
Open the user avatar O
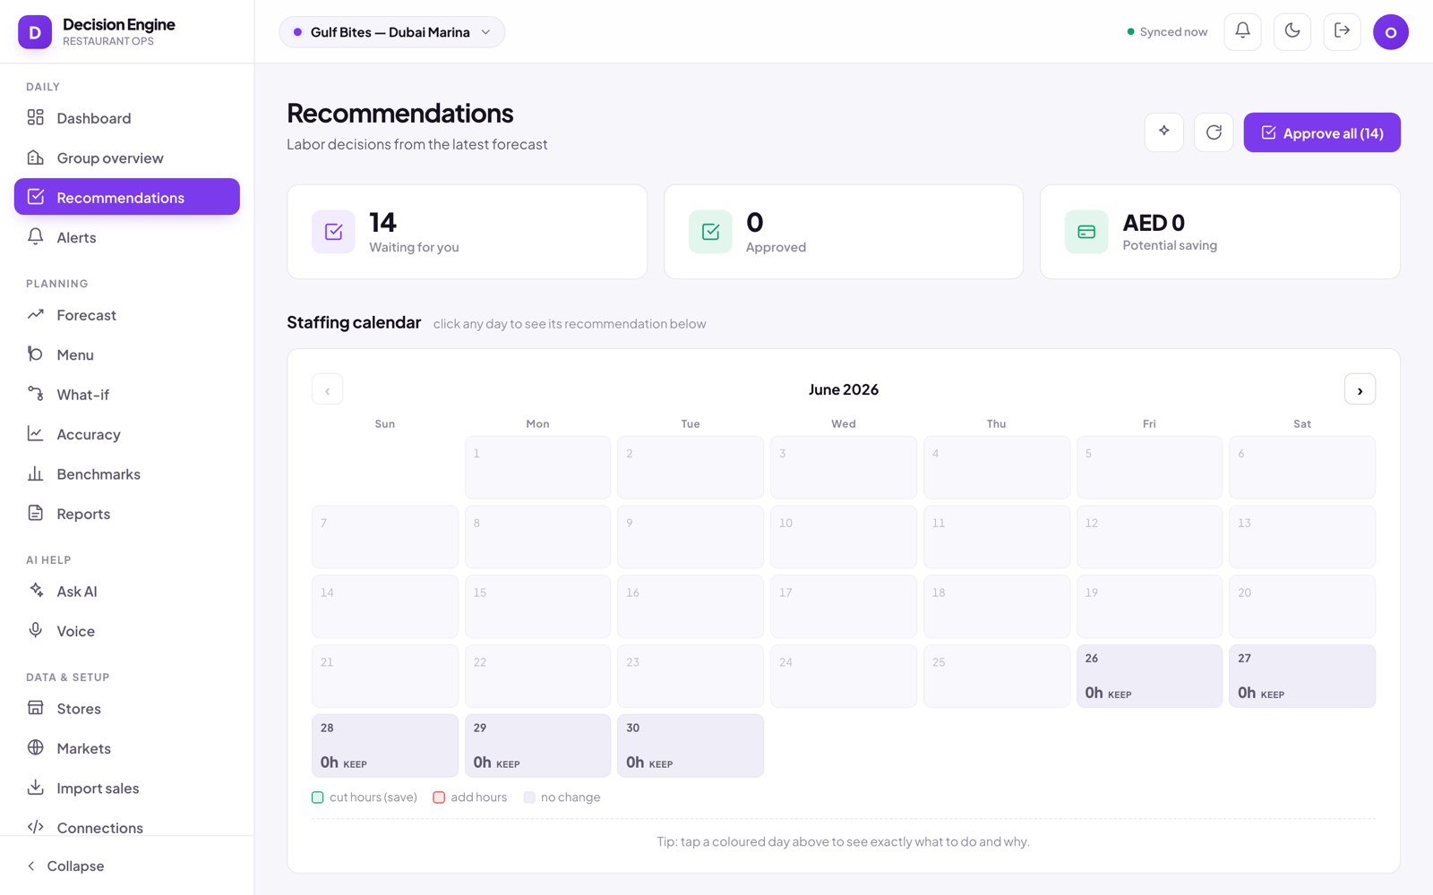pyautogui.click(x=1390, y=32)
